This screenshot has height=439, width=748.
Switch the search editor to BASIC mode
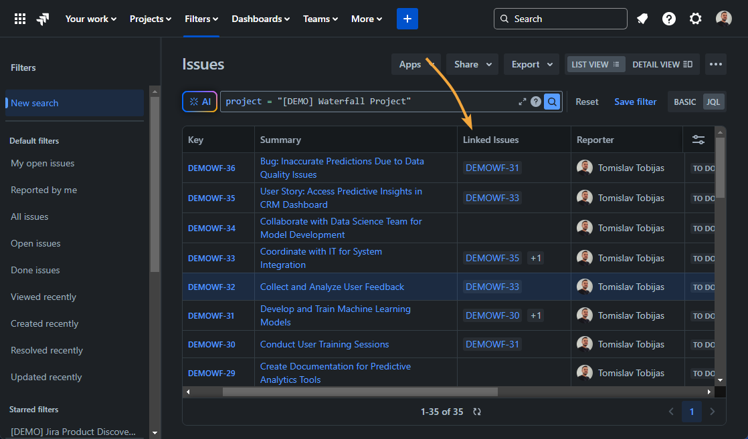tap(684, 101)
